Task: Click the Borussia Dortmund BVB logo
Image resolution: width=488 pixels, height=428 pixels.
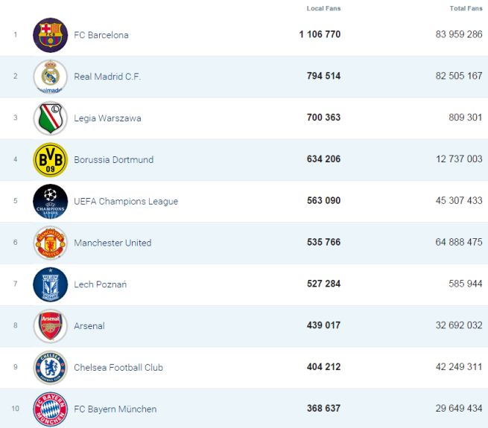Action: click(x=51, y=160)
